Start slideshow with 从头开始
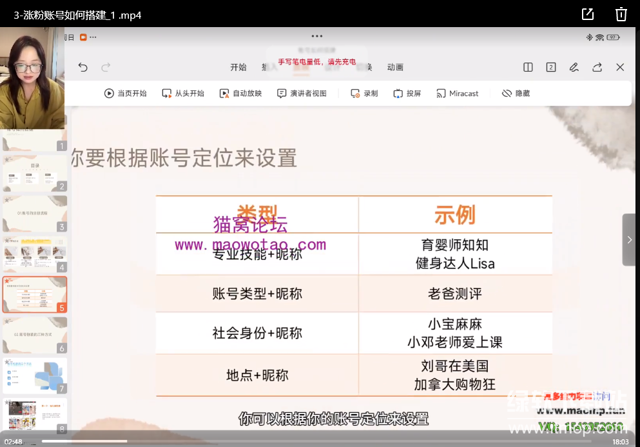Image resolution: width=640 pixels, height=447 pixels. (x=183, y=94)
